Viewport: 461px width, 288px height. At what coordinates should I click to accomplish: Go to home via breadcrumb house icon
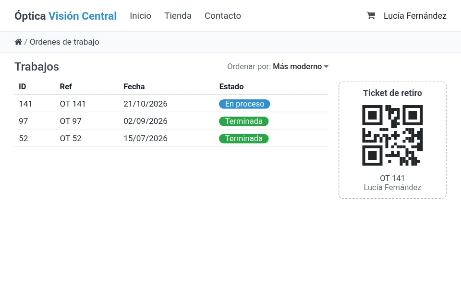(18, 42)
